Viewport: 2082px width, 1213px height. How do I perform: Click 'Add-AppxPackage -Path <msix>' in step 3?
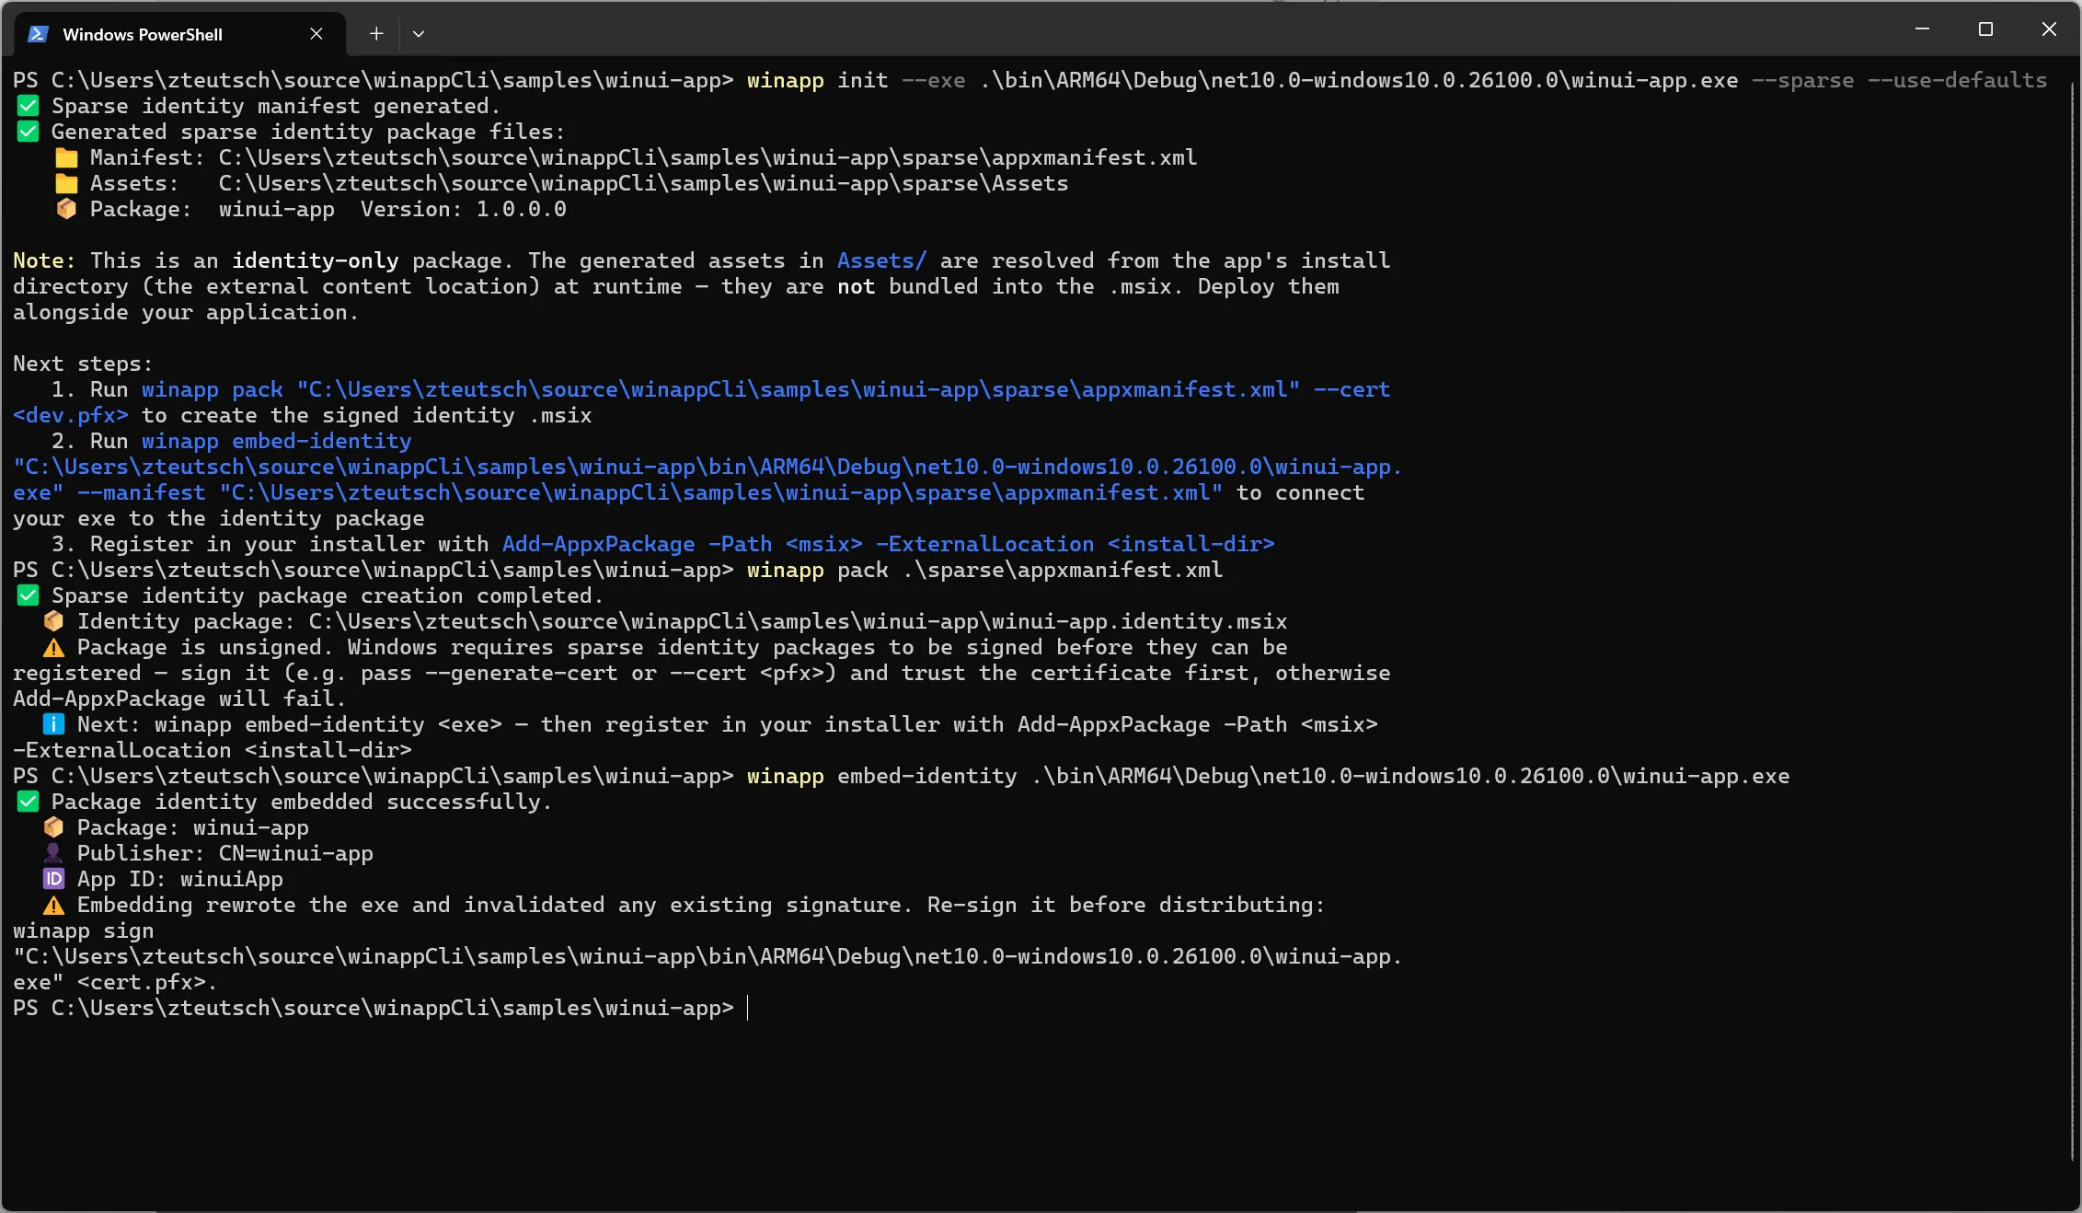coord(683,544)
